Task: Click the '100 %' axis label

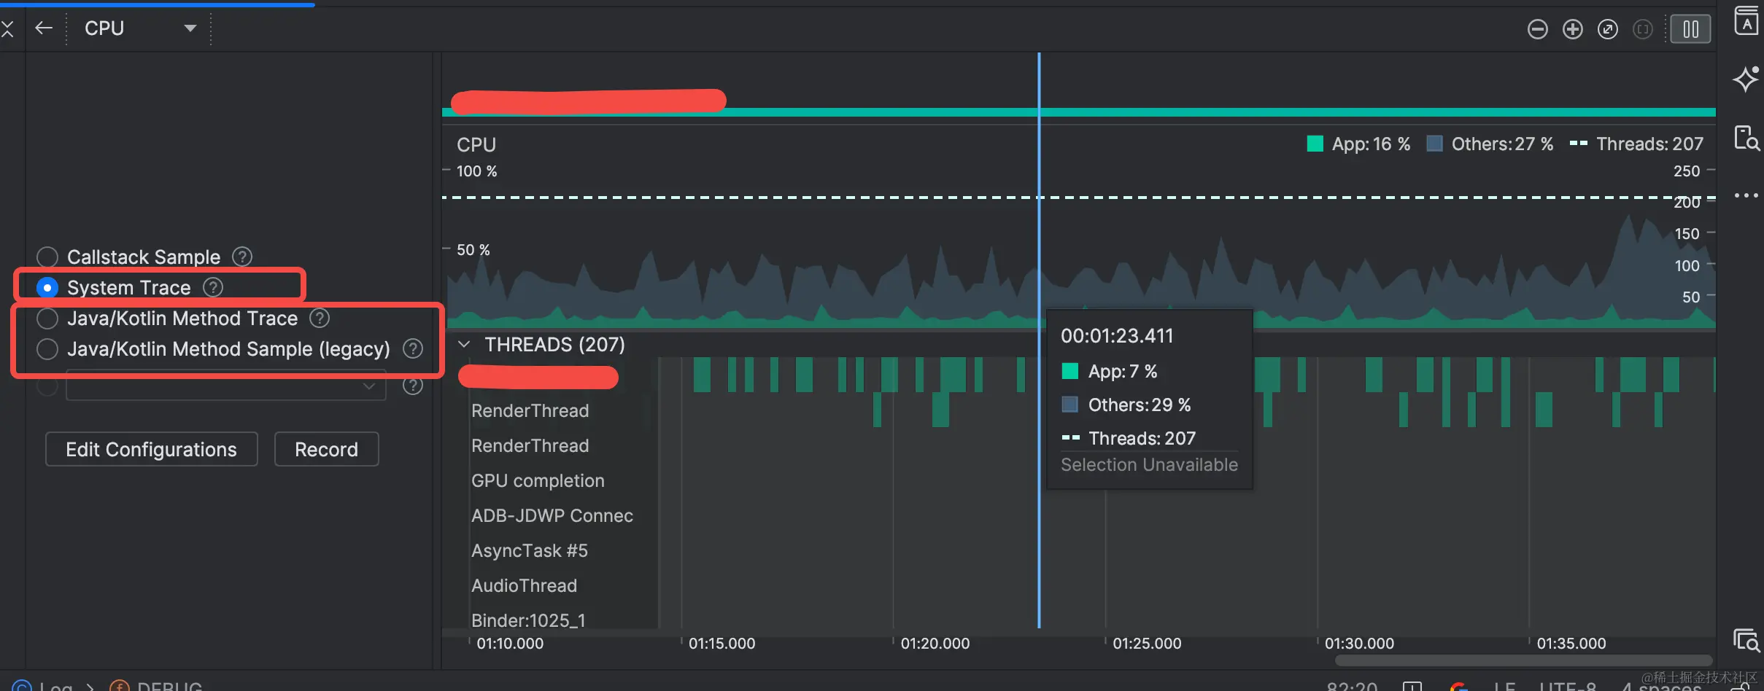Action: 477,171
